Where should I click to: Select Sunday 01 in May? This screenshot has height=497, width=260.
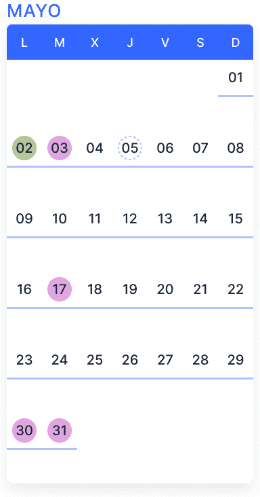point(236,77)
